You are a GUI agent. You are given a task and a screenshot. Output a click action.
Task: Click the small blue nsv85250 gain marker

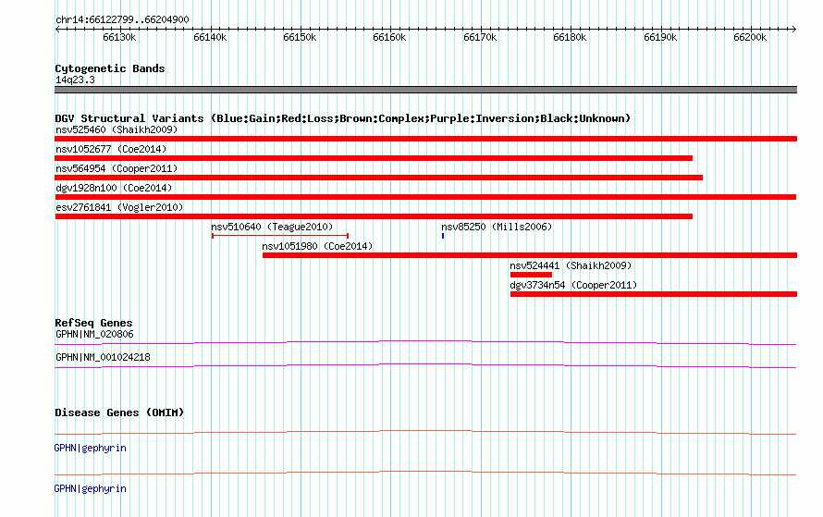point(443,236)
